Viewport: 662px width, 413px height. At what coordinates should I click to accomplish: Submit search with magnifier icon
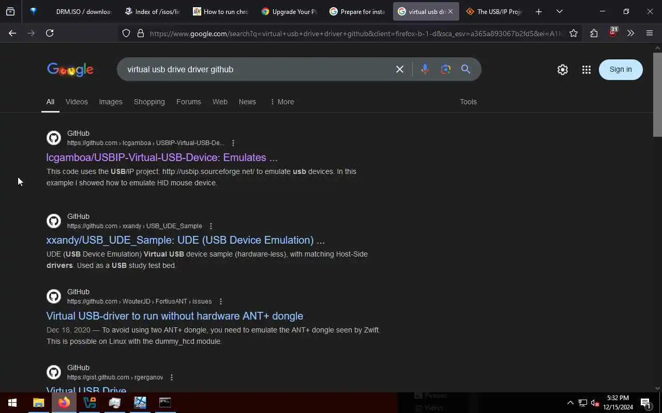pyautogui.click(x=465, y=69)
